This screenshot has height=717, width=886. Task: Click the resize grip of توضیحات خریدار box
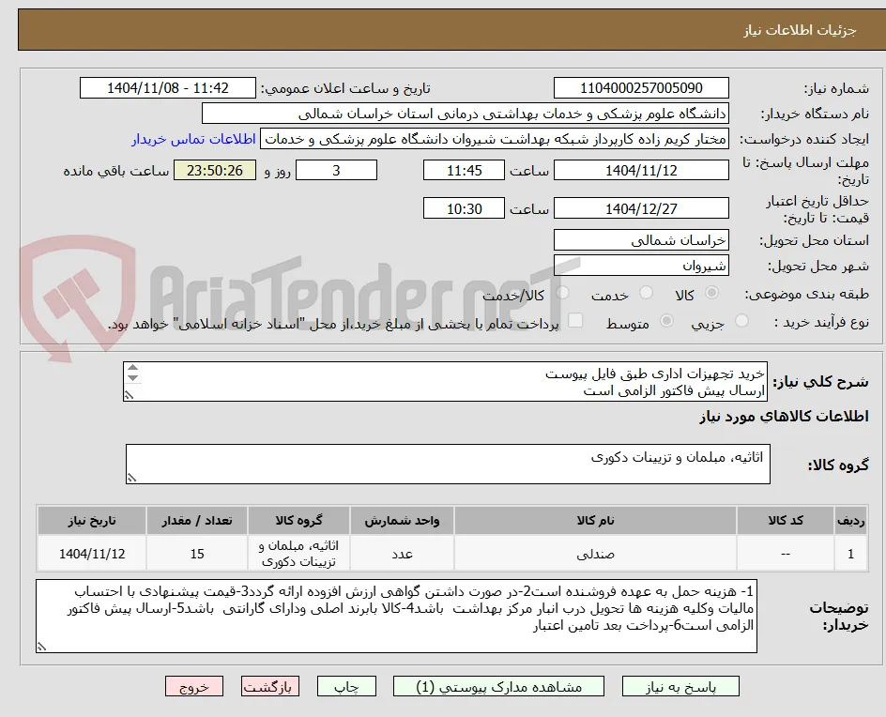click(41, 647)
